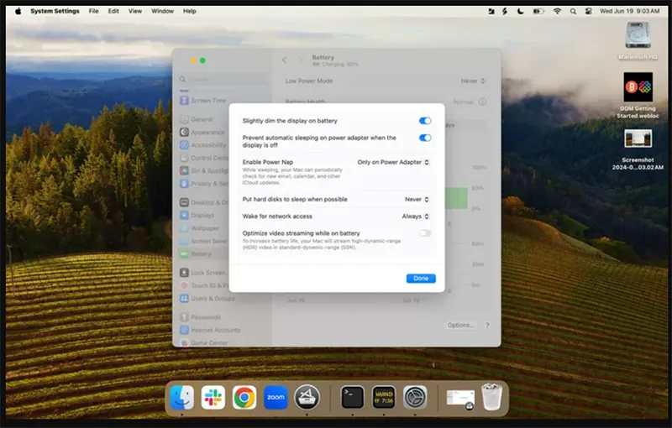Select General in the settings sidebar
This screenshot has width=672, height=428.
click(x=223, y=119)
